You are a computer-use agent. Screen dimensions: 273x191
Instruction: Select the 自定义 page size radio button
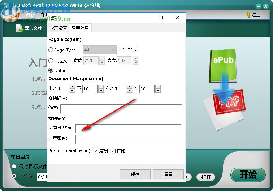pyautogui.click(x=51, y=60)
